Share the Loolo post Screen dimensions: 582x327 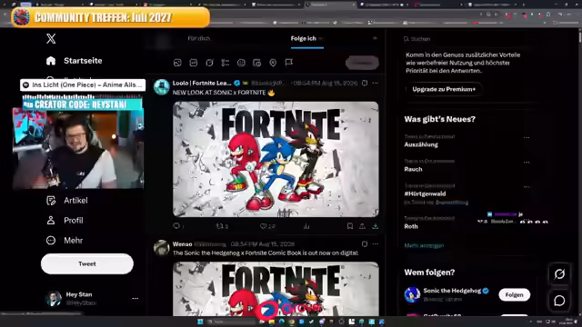point(362,226)
